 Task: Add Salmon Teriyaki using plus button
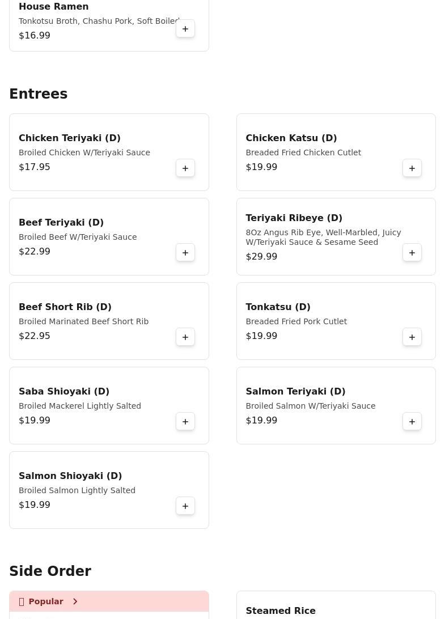pyautogui.click(x=412, y=422)
